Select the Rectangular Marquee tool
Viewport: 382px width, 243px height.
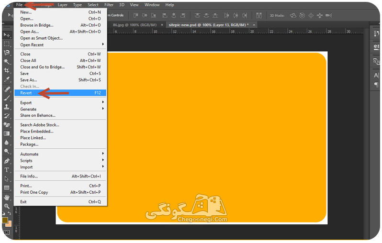click(x=7, y=44)
